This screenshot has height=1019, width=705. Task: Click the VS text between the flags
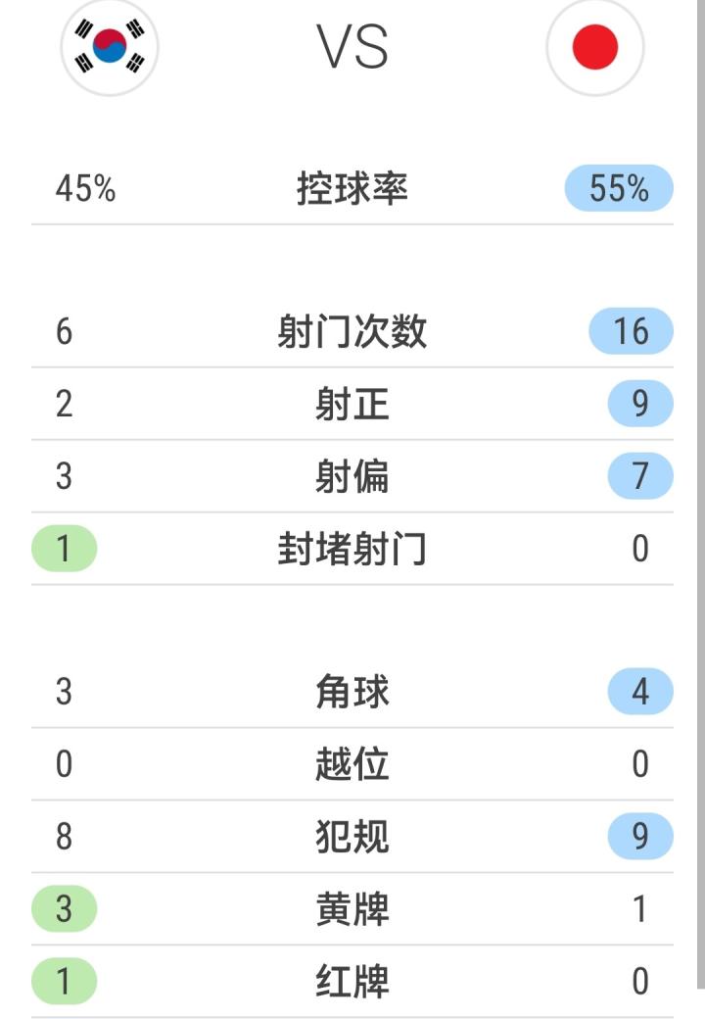pyautogui.click(x=352, y=46)
